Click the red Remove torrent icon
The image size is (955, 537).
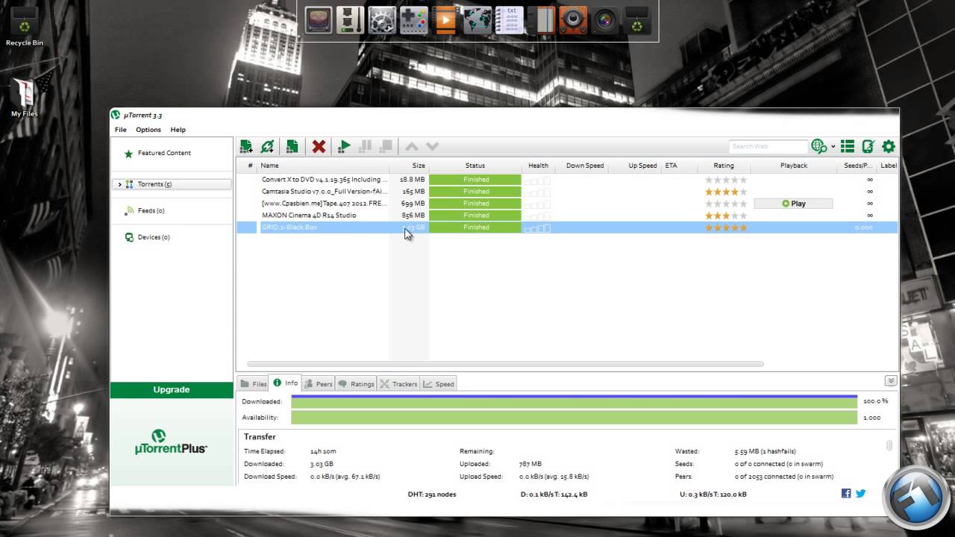(x=319, y=146)
